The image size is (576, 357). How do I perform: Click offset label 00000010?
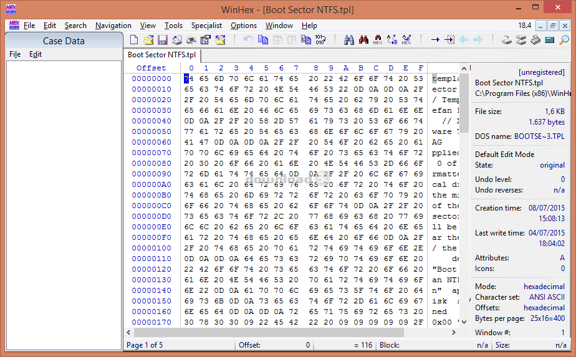click(151, 89)
